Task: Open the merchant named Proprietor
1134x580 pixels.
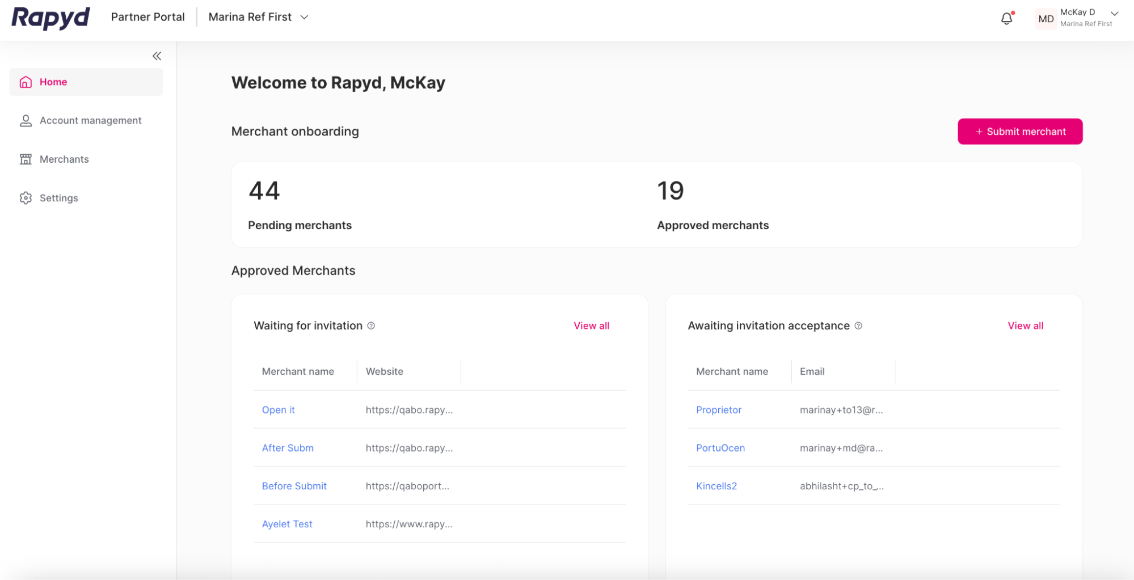Action: [x=718, y=409]
